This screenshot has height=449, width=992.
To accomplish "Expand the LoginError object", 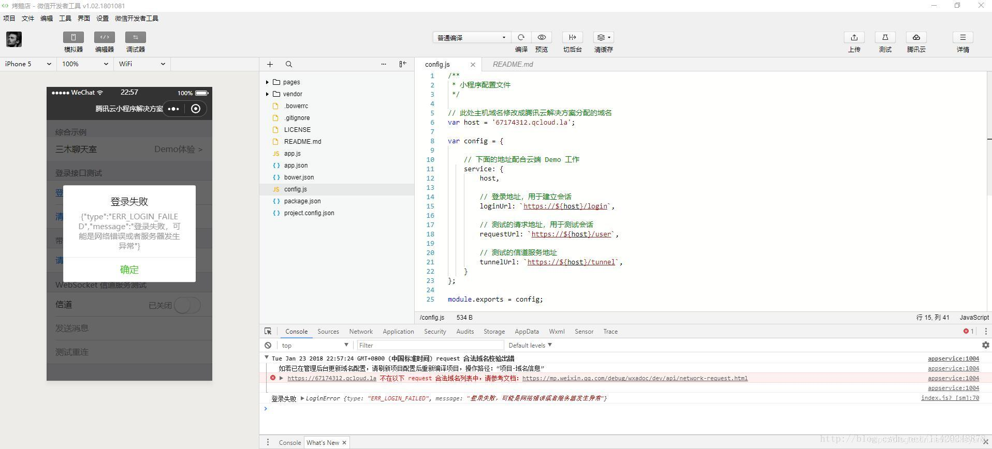I will coord(302,398).
